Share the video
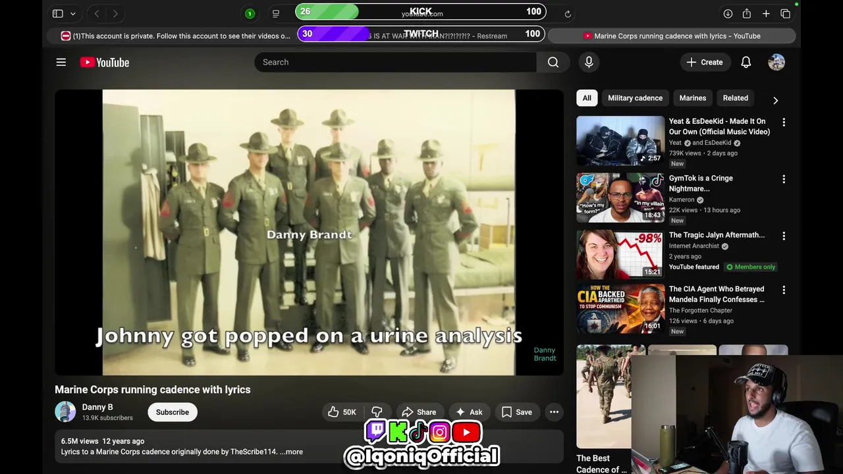 click(x=419, y=412)
